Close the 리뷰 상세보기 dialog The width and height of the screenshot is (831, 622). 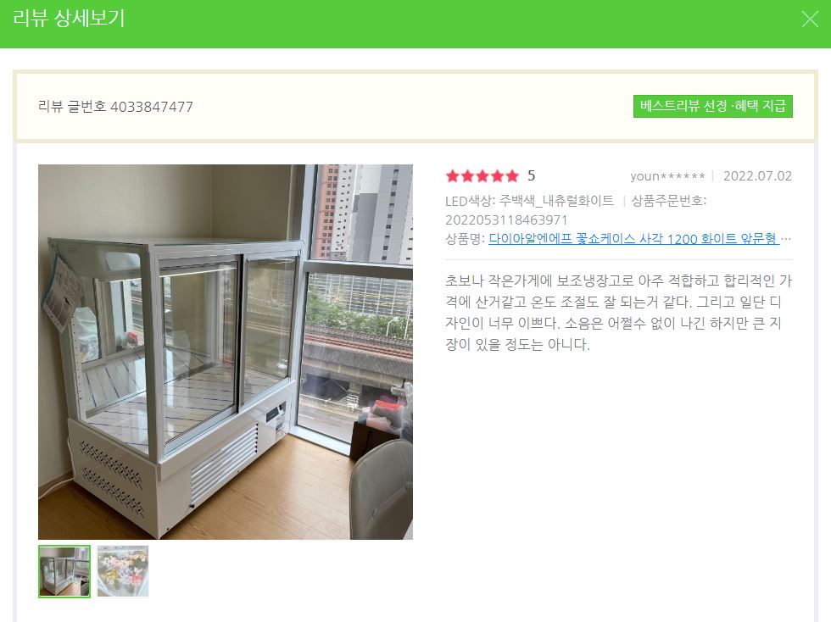(x=809, y=19)
